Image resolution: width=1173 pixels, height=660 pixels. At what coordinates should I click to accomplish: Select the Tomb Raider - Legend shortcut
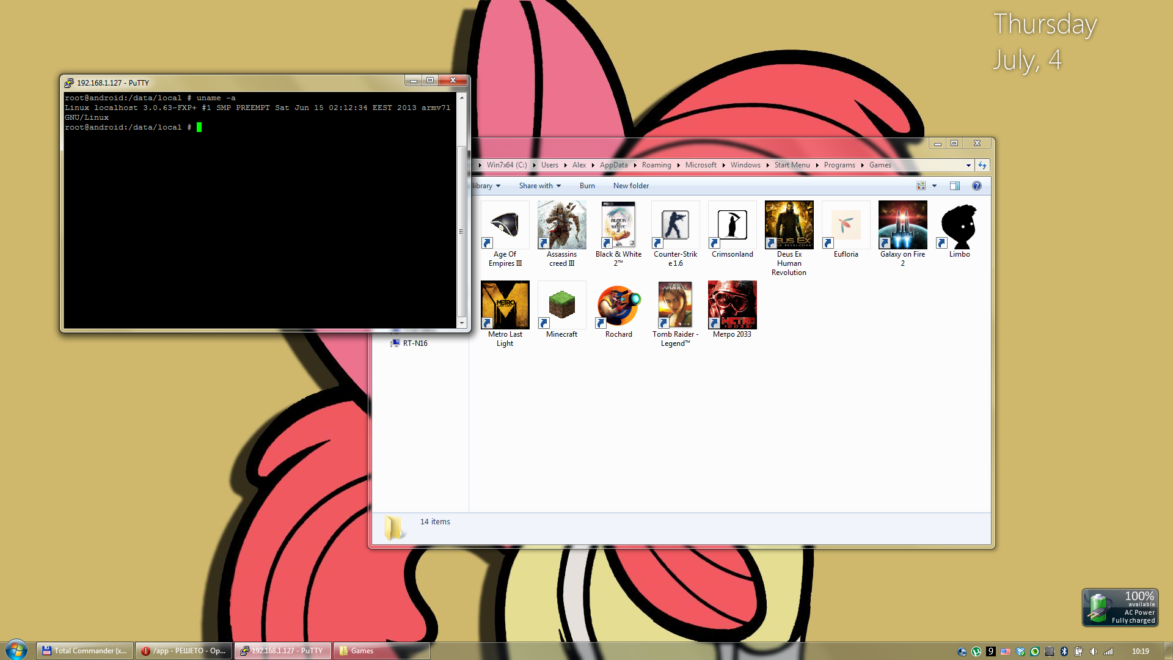click(675, 314)
